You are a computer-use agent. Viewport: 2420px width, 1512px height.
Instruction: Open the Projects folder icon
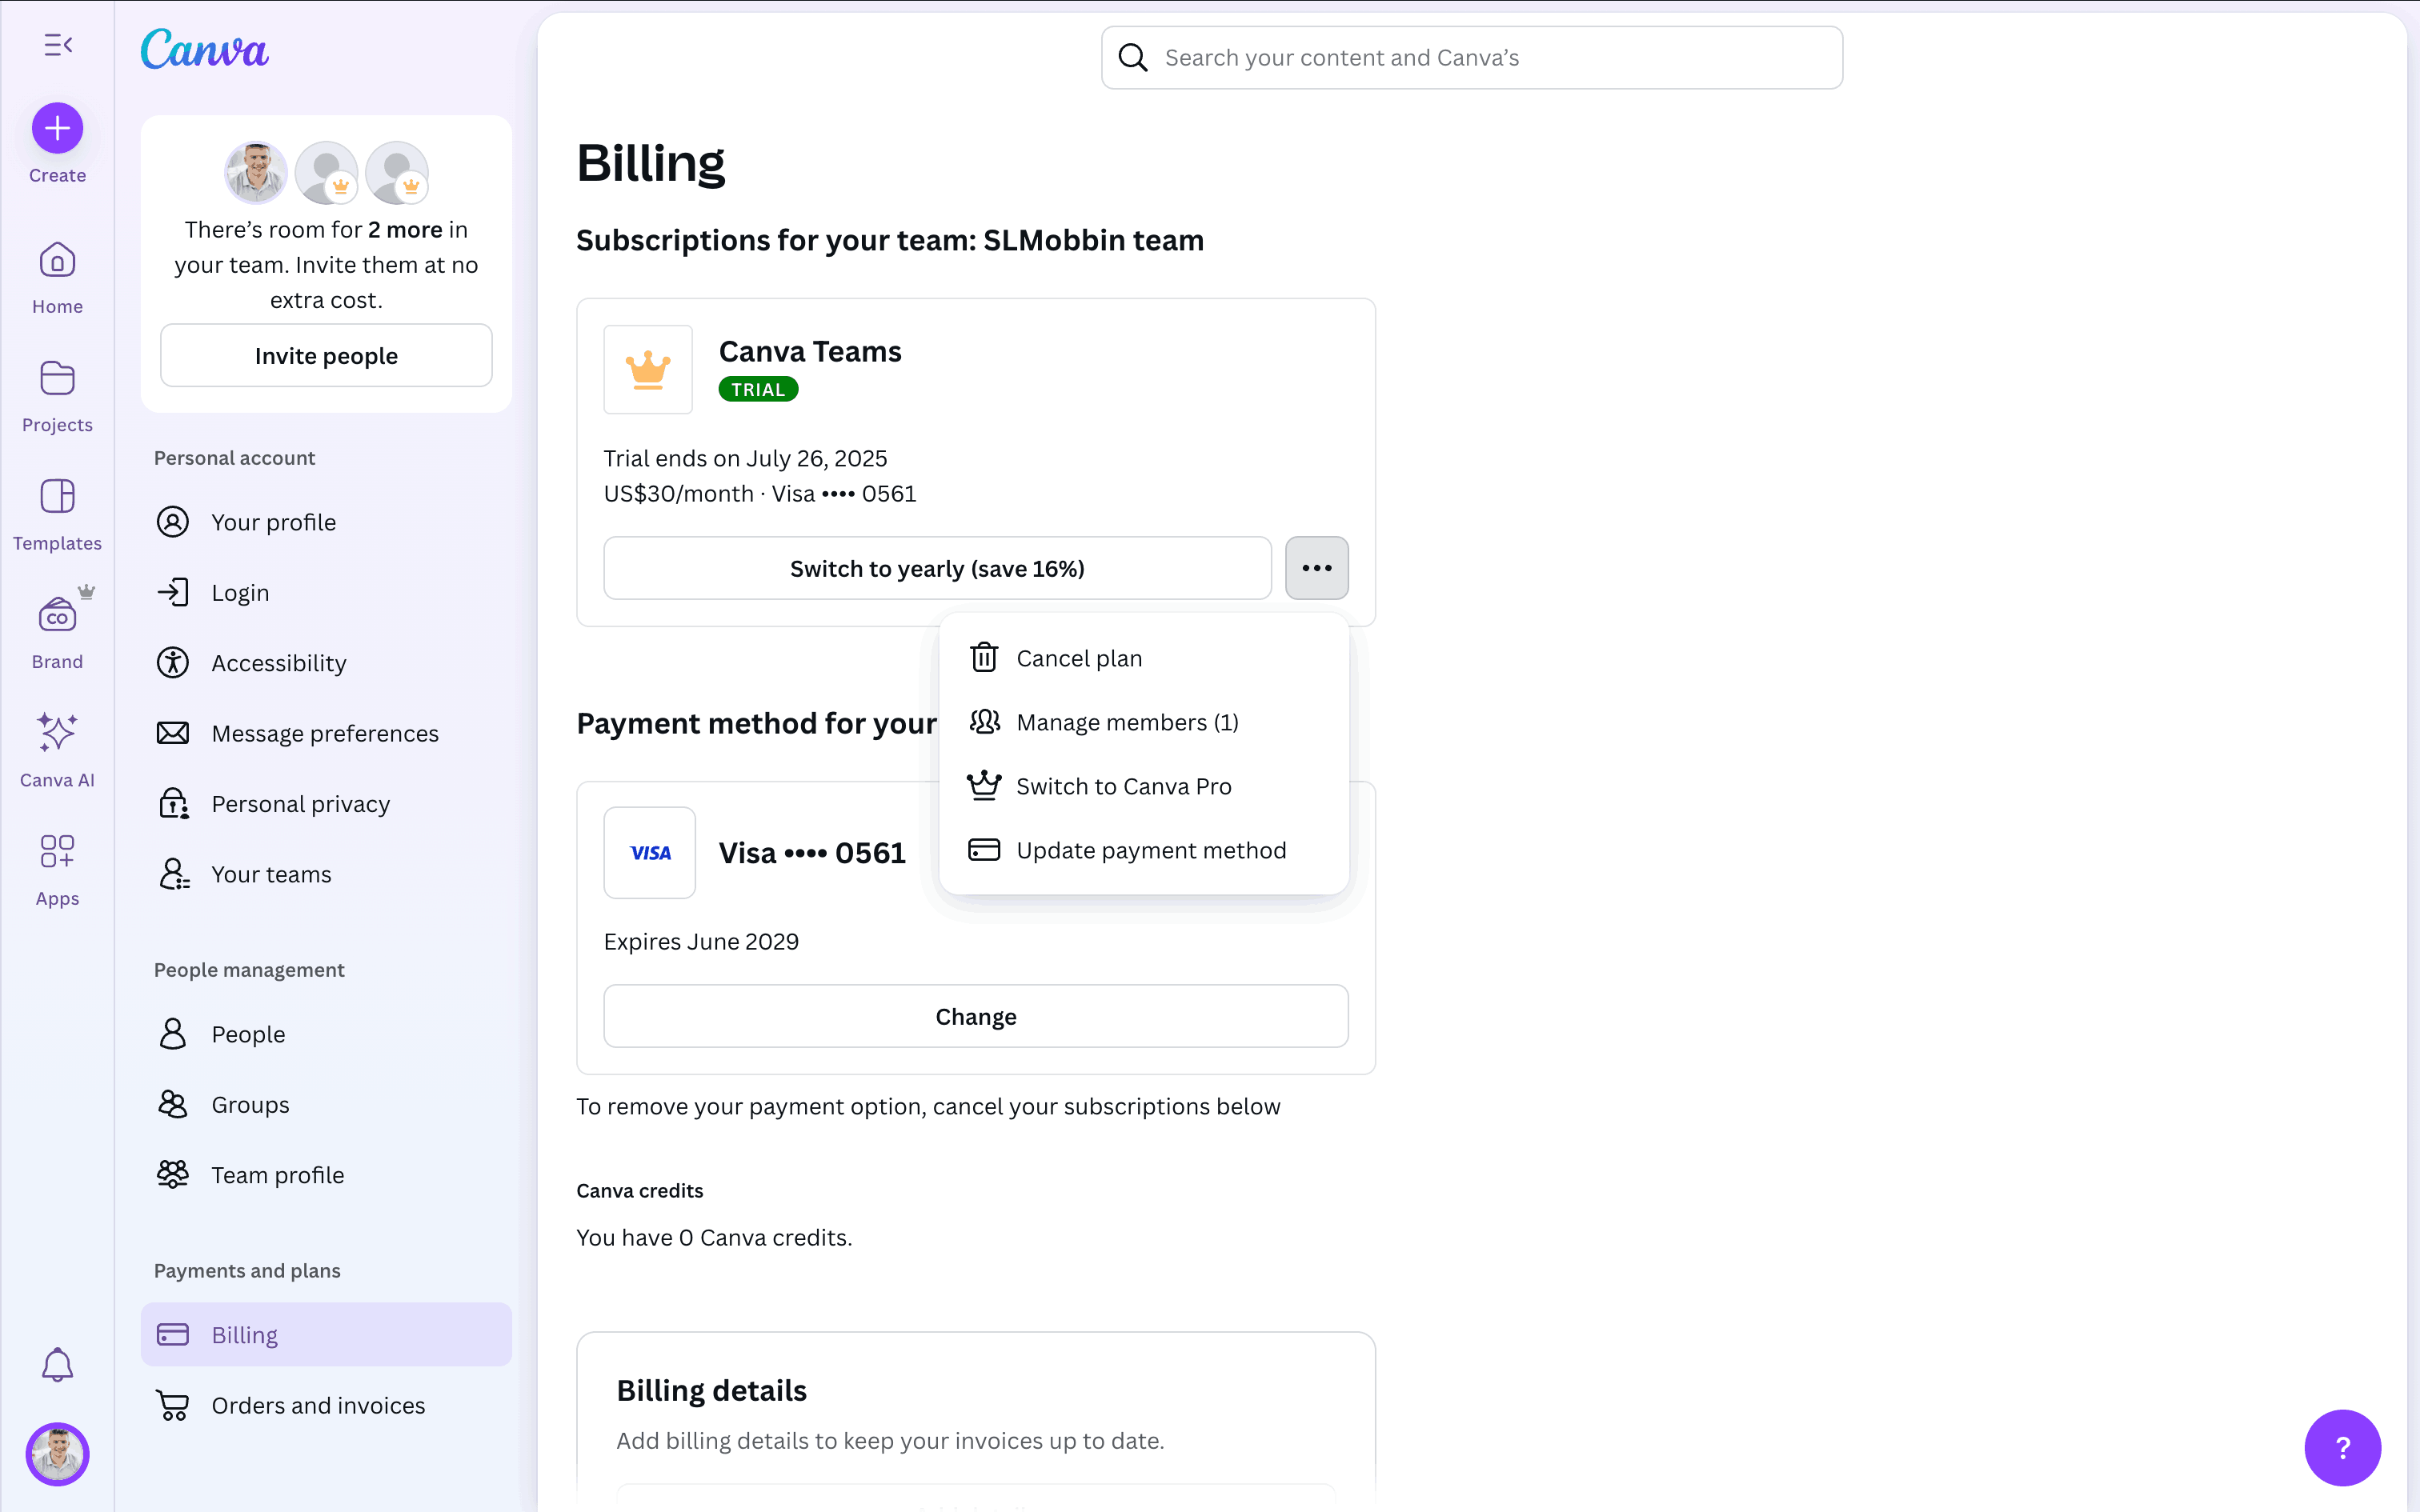point(58,396)
